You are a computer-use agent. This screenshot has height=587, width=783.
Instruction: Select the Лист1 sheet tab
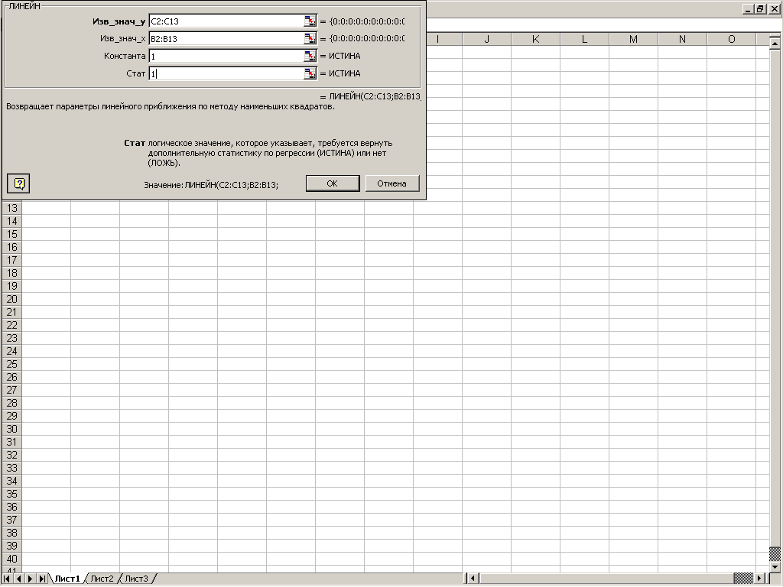tap(67, 579)
